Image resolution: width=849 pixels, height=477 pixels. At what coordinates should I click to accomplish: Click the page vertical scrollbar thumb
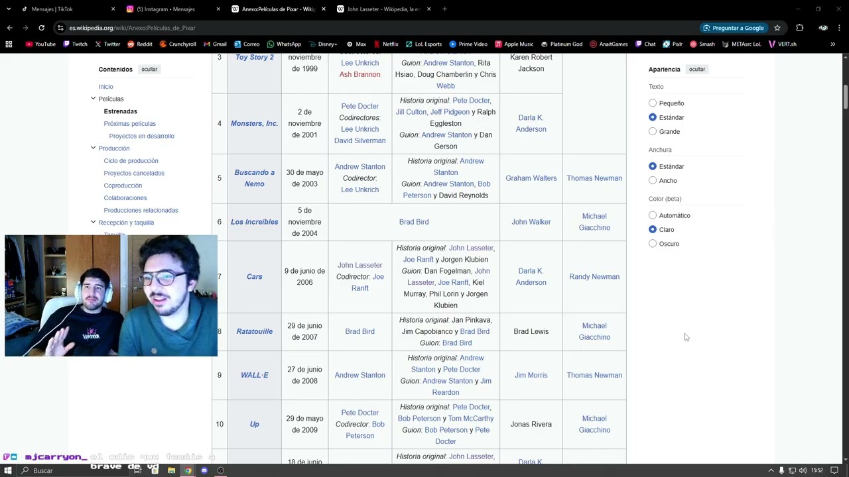(844, 97)
